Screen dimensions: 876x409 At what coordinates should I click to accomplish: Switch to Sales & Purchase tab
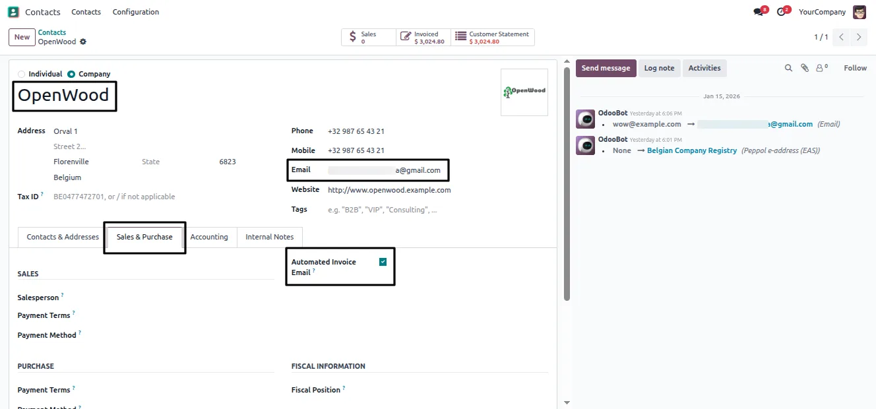coord(144,237)
